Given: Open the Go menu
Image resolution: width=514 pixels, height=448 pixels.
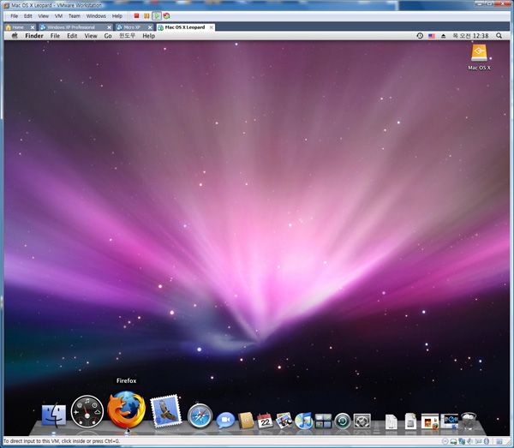Looking at the screenshot, I should pyautogui.click(x=108, y=36).
